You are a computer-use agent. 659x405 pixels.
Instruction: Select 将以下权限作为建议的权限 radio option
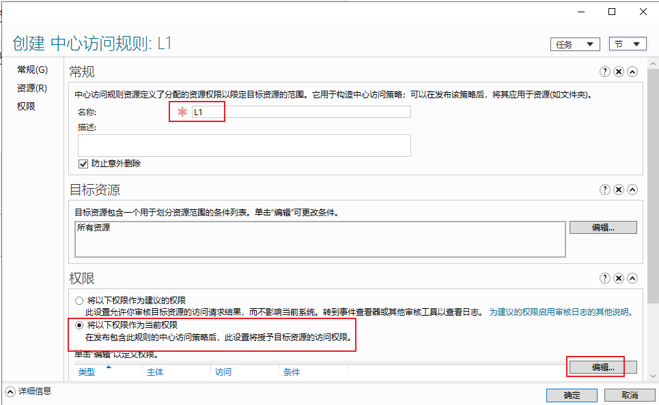tap(79, 301)
